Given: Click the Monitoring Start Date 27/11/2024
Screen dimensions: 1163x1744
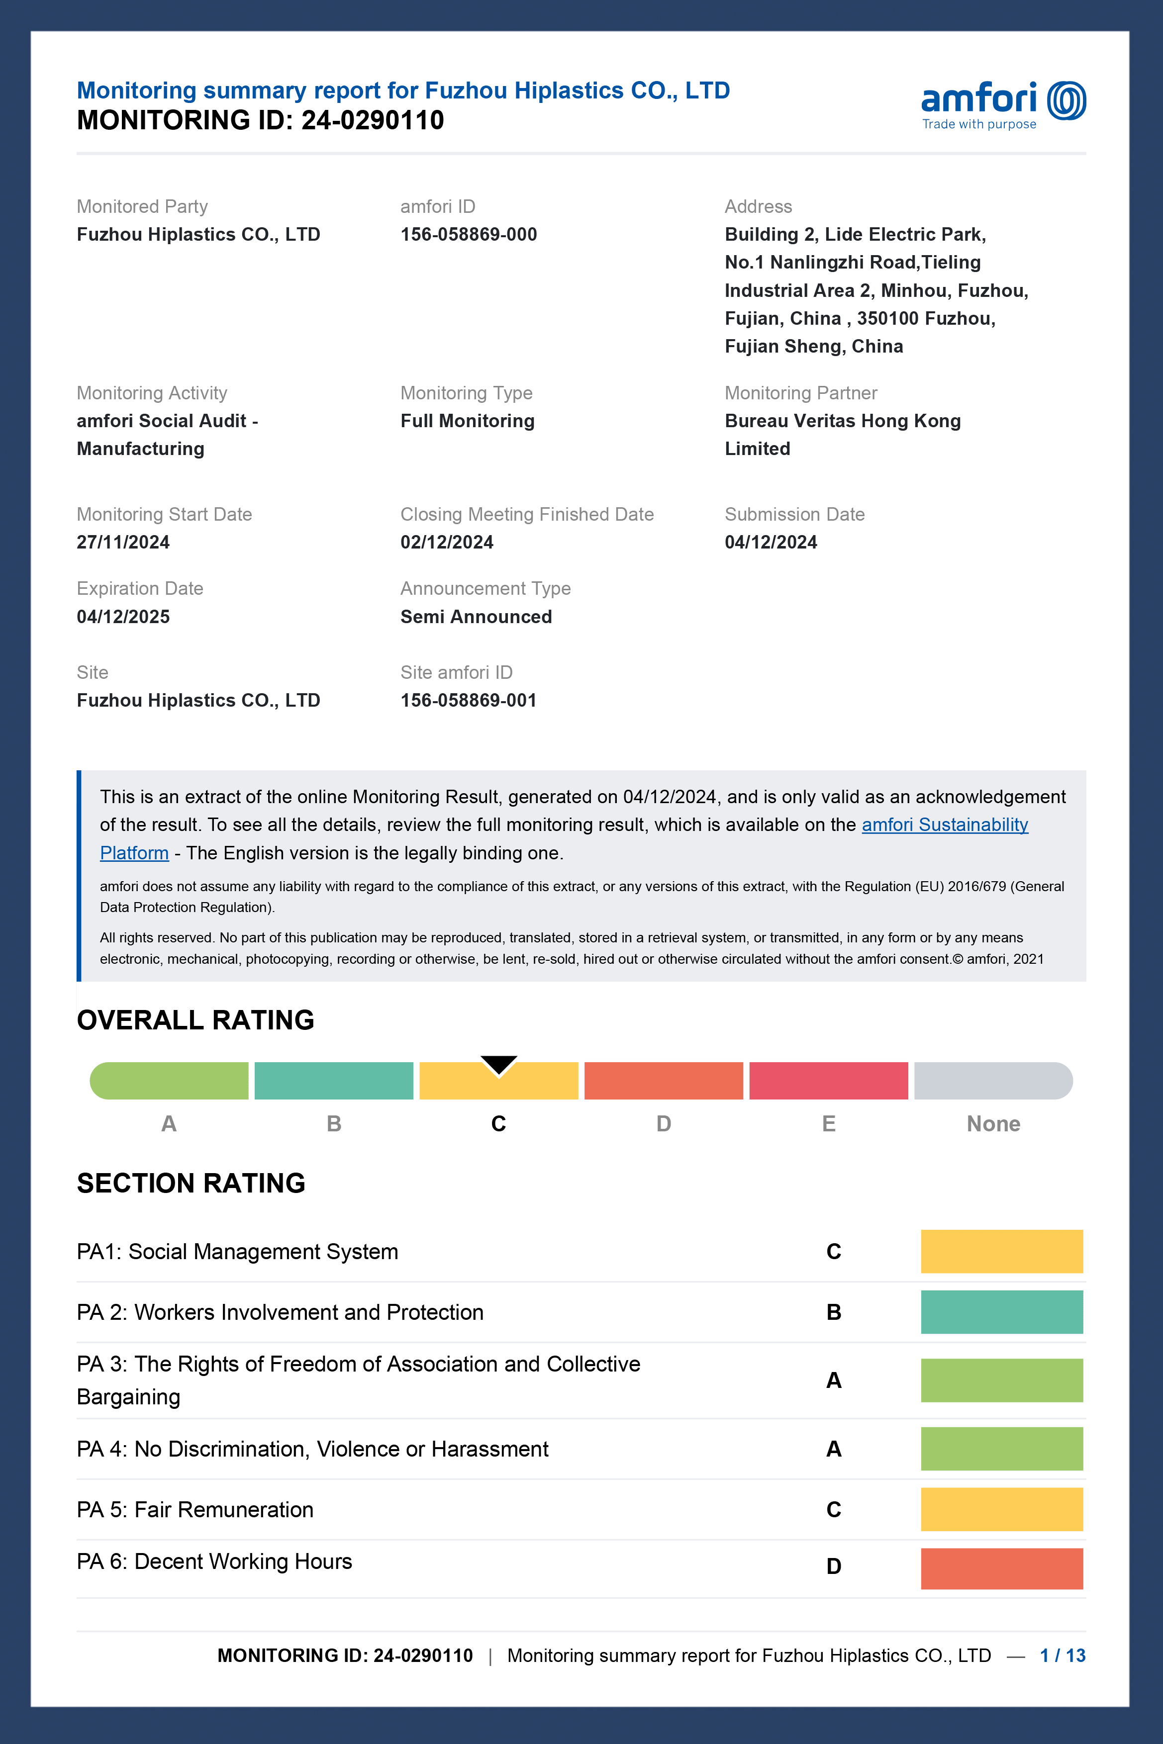Looking at the screenshot, I should 123,542.
